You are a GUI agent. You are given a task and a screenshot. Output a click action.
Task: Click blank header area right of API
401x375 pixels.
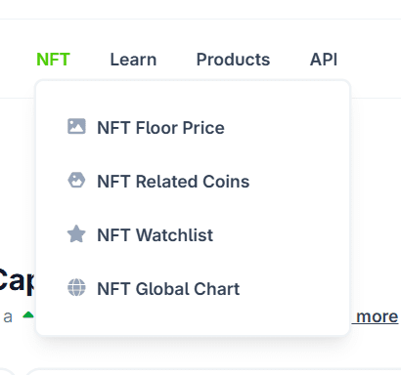click(370, 60)
